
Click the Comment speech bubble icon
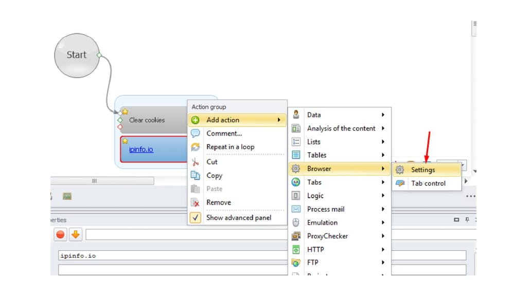click(195, 133)
